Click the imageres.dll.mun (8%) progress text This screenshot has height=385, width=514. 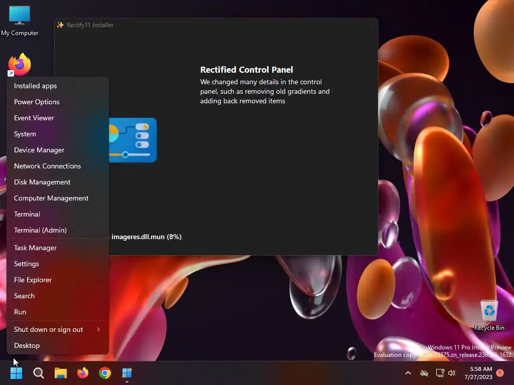pos(146,237)
